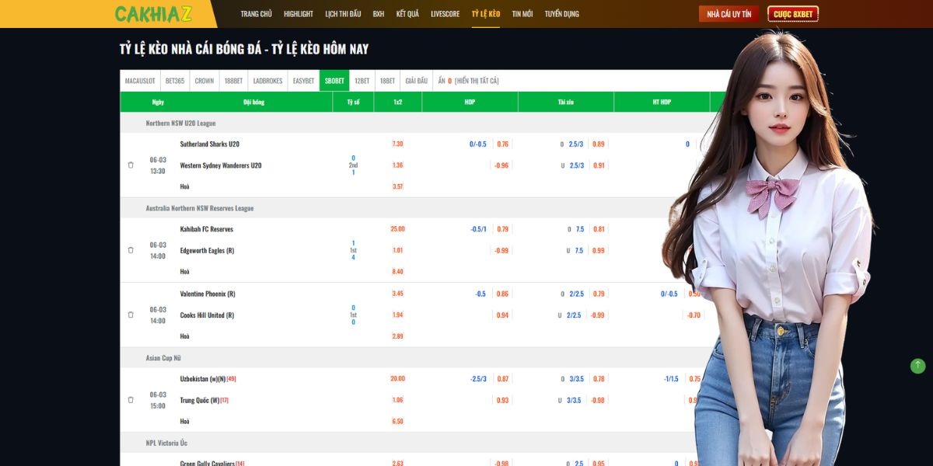The image size is (933, 466).
Task: Click handicap value -2.5/3 for Uzbekistan
Action: pyautogui.click(x=479, y=379)
